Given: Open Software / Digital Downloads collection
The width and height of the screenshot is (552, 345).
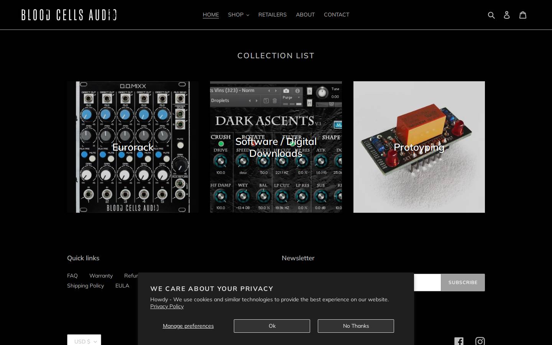Looking at the screenshot, I should tap(276, 147).
